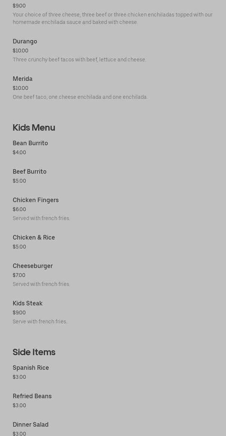The image size is (226, 436).
Task: Select the Beef Burrito item
Action: pos(30,172)
